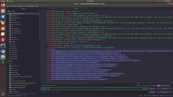Switch to the index.html editor tab
The height and width of the screenshot is (97, 173).
(52, 8)
